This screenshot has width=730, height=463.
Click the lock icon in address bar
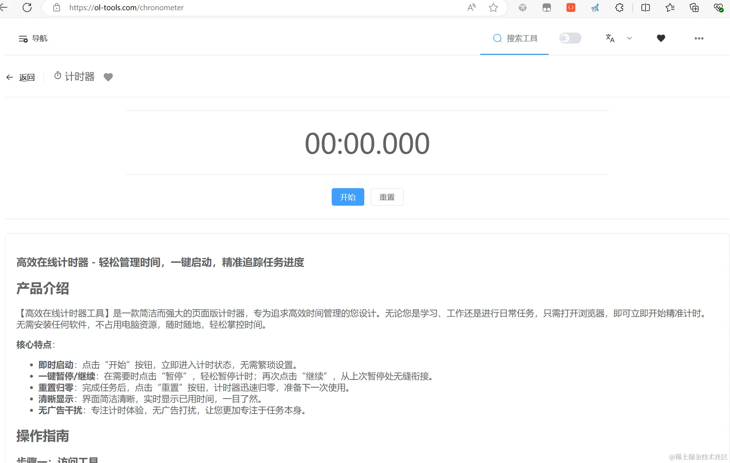pyautogui.click(x=57, y=7)
